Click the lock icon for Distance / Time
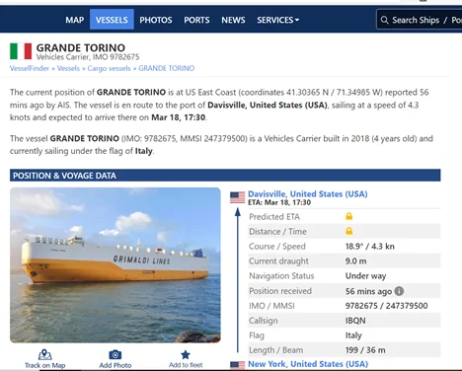The height and width of the screenshot is (371, 462). click(x=349, y=231)
